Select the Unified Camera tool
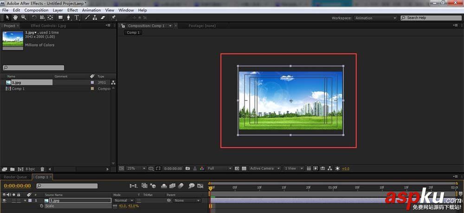 42,18
